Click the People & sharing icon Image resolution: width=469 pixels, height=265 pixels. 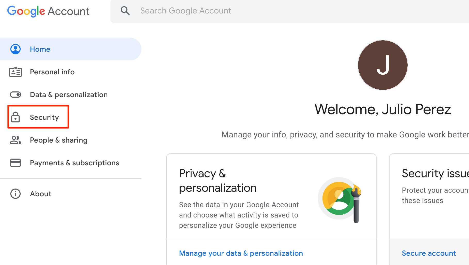click(x=15, y=140)
